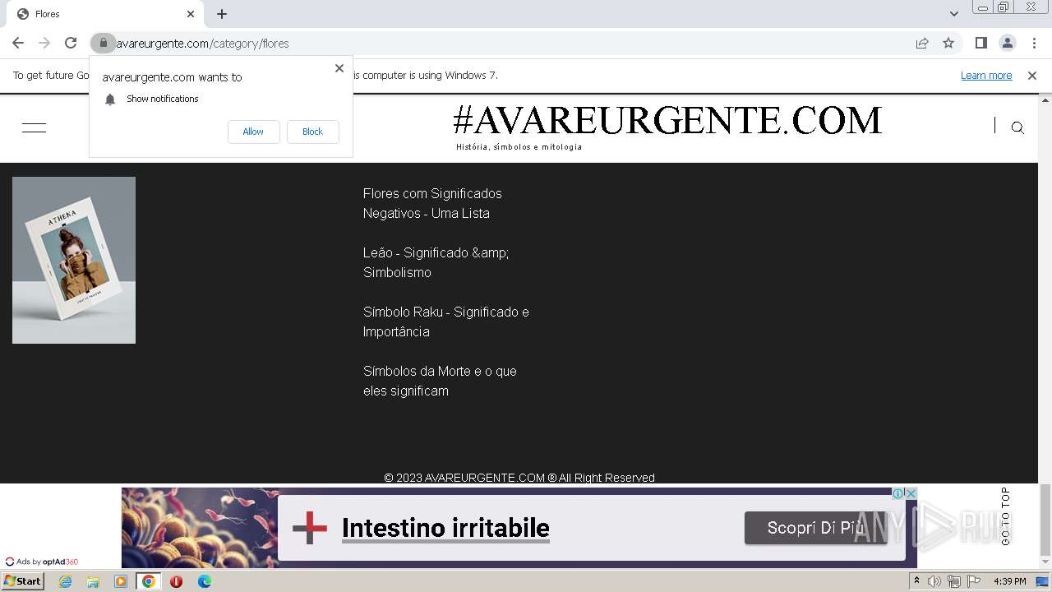The height and width of the screenshot is (592, 1052).
Task: Open a new browser tab
Action: point(222,14)
